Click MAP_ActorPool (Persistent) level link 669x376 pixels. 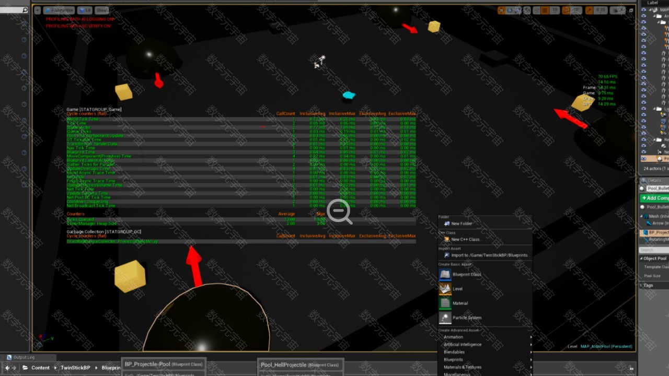click(606, 346)
